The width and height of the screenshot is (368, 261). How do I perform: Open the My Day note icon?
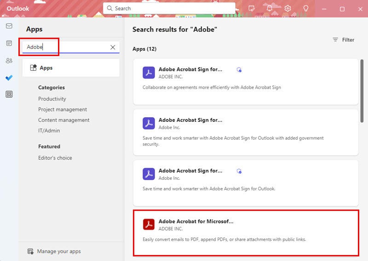252,8
